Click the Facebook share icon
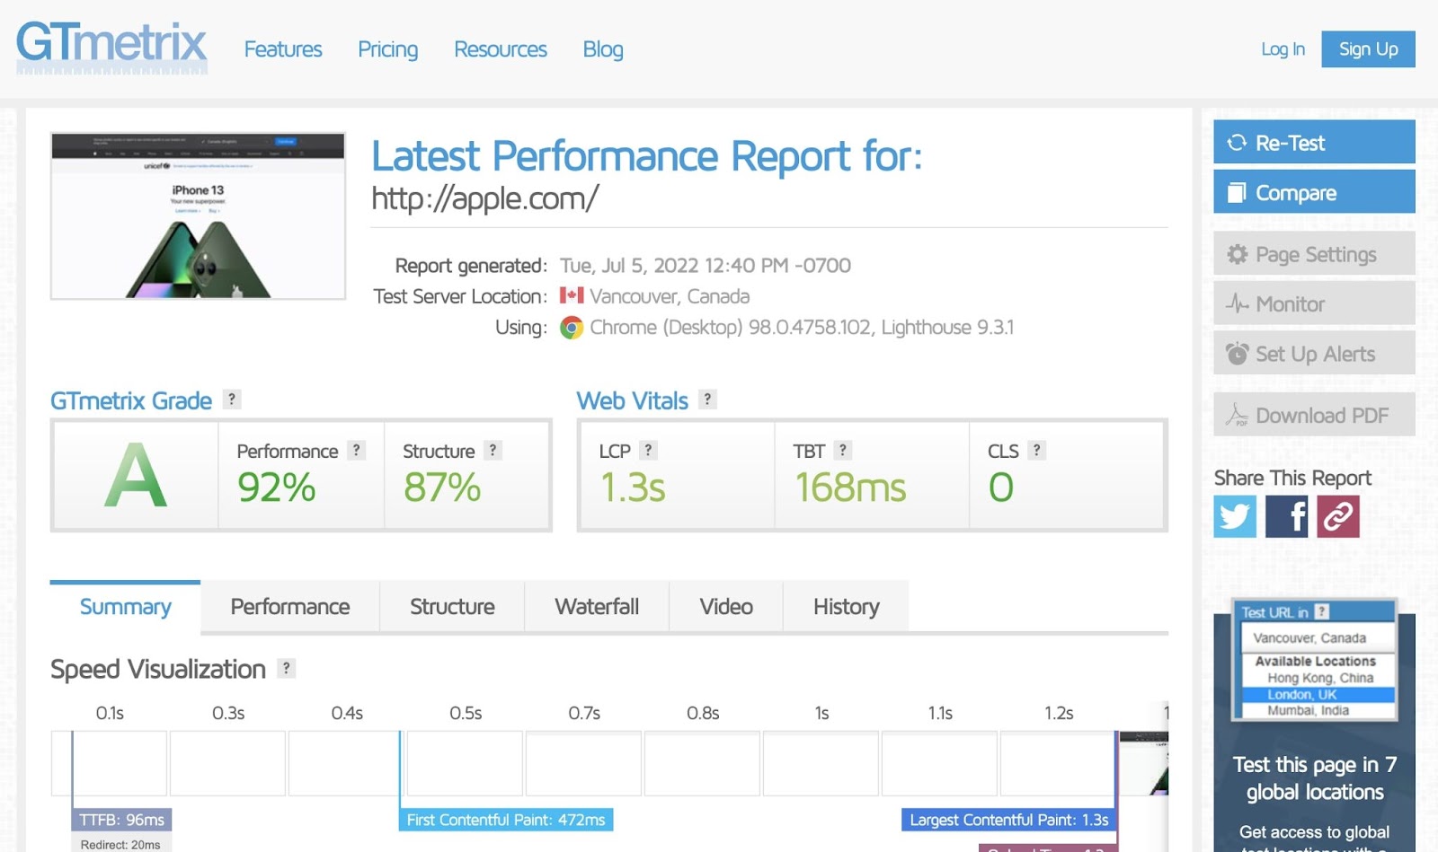The width and height of the screenshot is (1438, 852). (1286, 517)
